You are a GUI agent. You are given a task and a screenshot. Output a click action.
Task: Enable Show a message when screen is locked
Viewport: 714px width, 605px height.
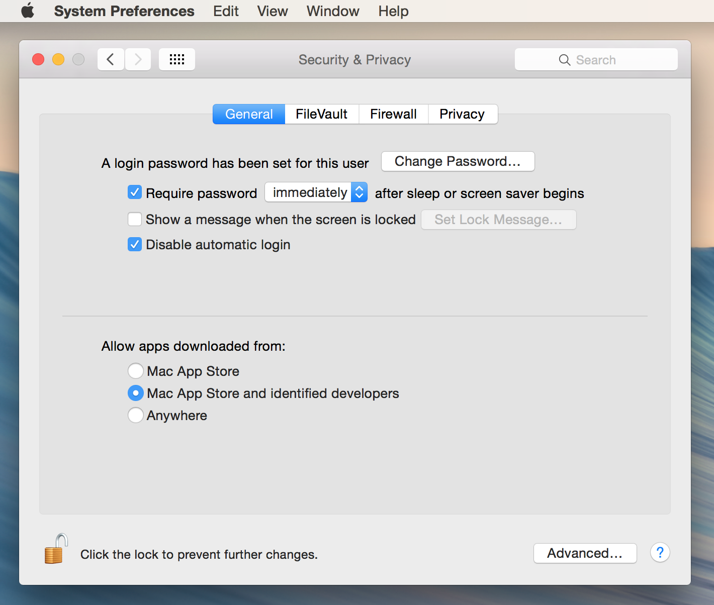tap(135, 219)
